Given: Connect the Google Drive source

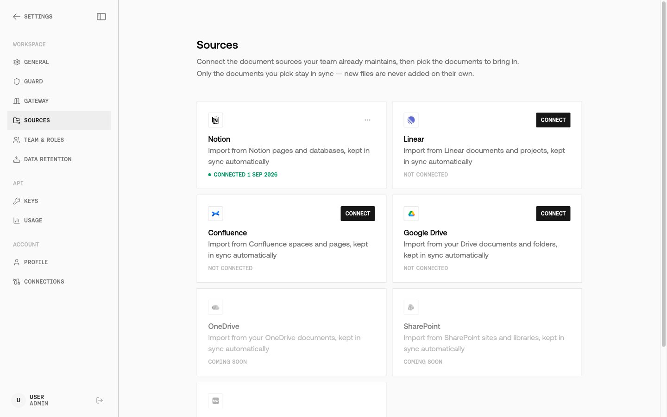Looking at the screenshot, I should (x=553, y=214).
